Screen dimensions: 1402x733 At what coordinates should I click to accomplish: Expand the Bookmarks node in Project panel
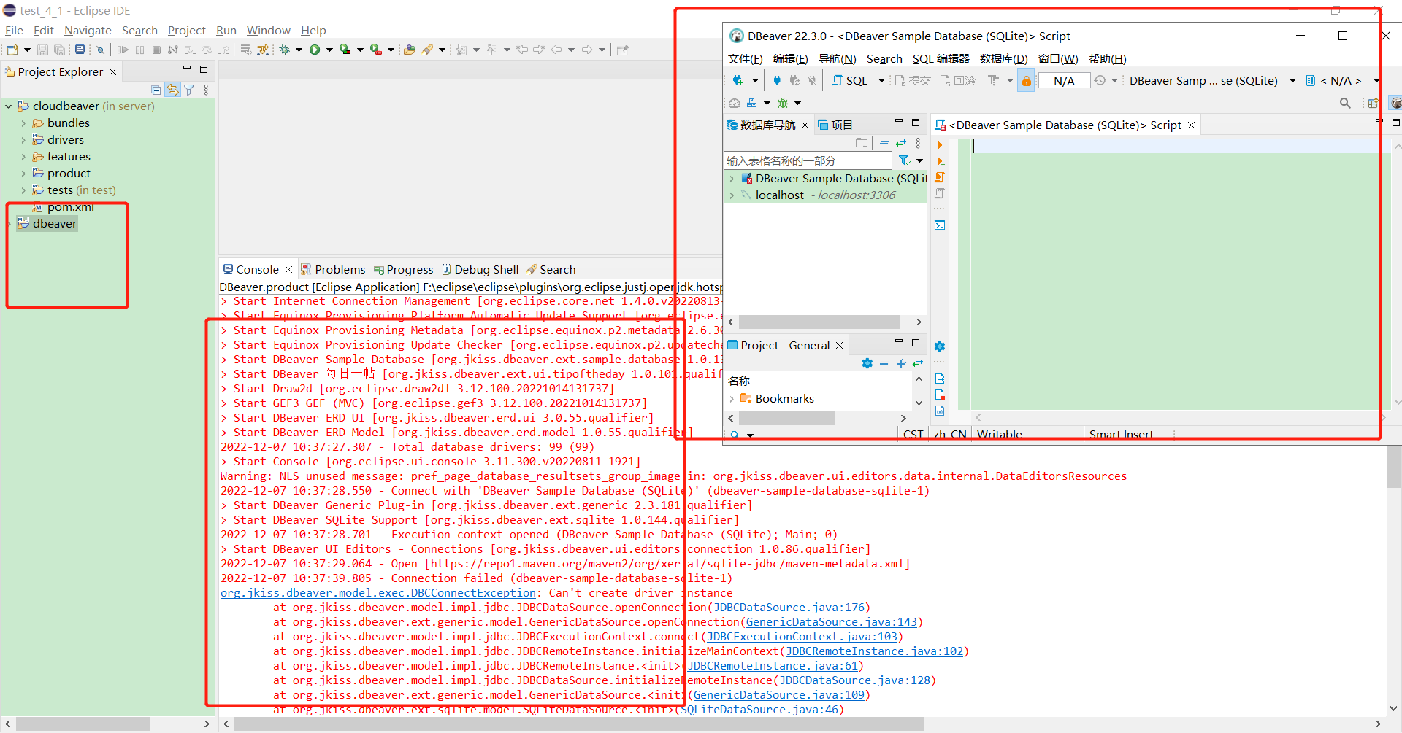pos(732,398)
